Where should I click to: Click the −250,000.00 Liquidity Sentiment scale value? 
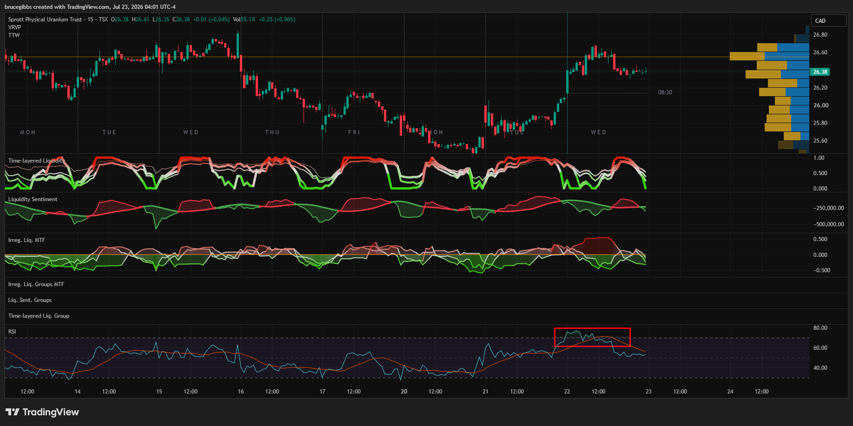pyautogui.click(x=828, y=208)
